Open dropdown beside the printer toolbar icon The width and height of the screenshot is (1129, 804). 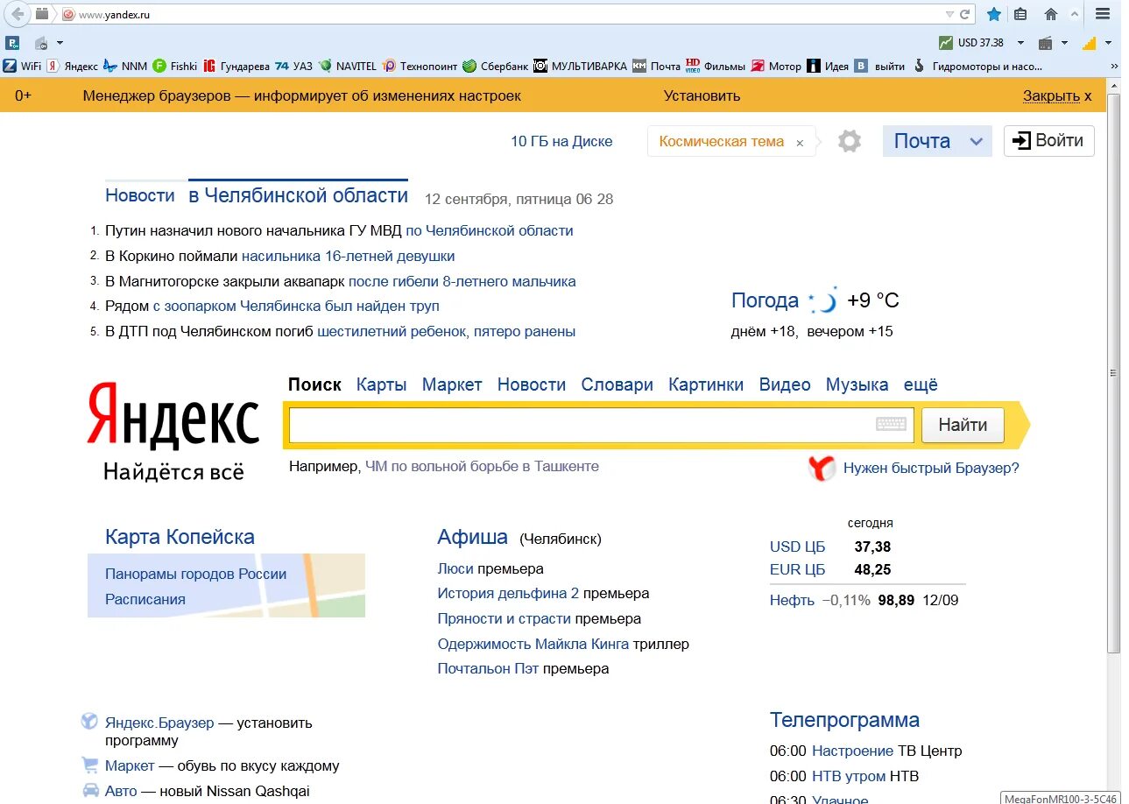[x=1064, y=42]
